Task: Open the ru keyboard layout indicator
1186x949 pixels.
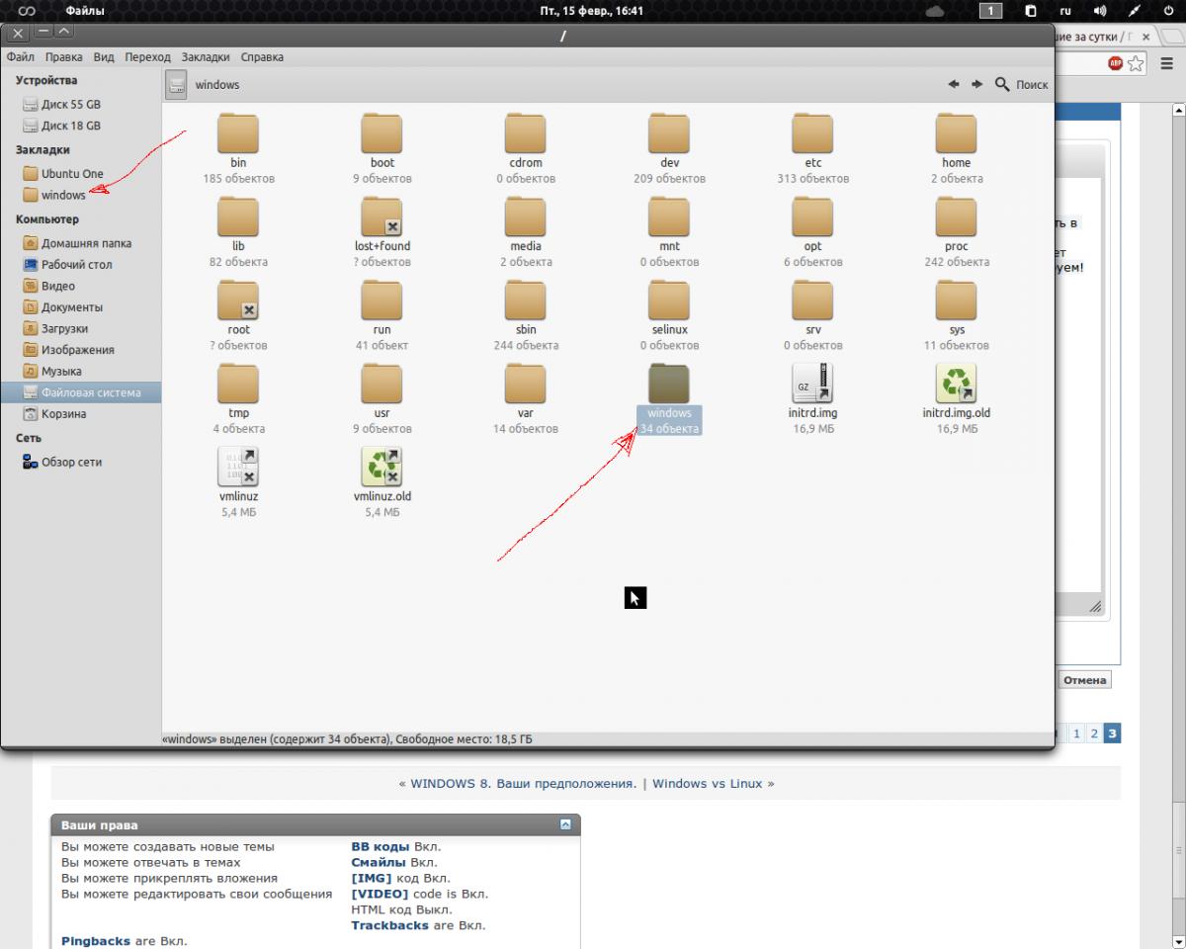Action: (1065, 11)
